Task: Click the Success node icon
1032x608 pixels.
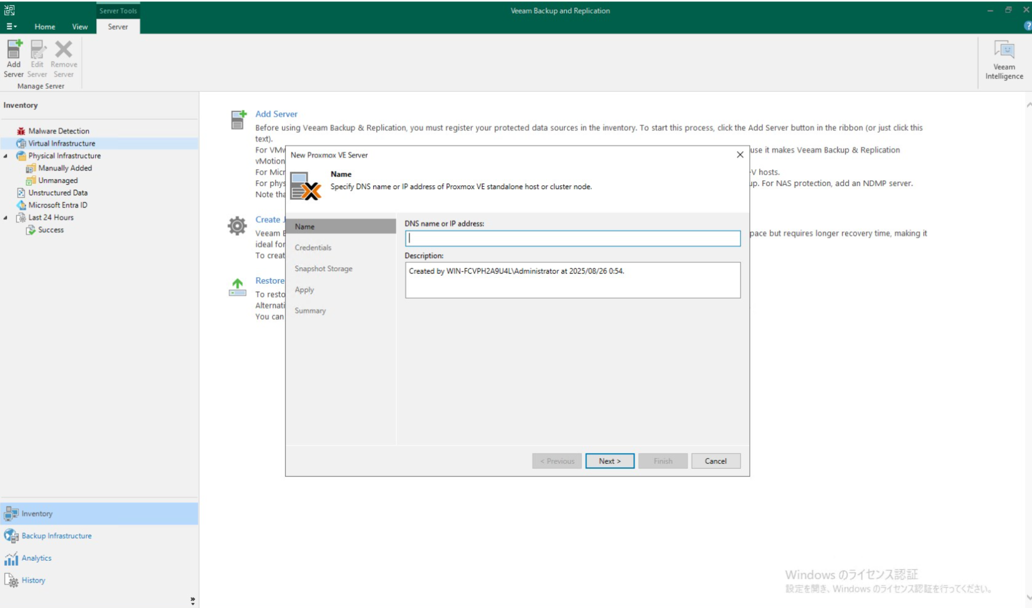Action: point(30,230)
